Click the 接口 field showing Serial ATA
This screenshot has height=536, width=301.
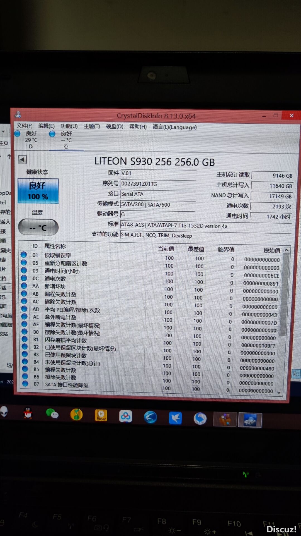tap(158, 194)
